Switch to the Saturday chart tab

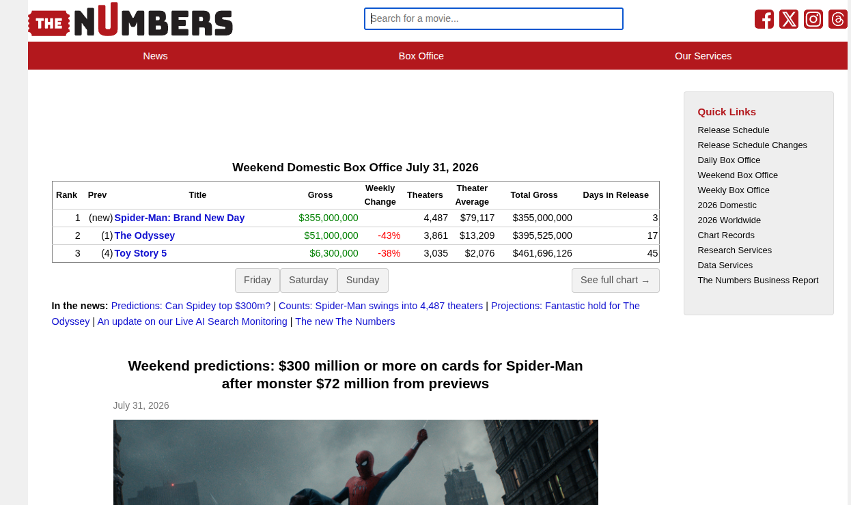[x=309, y=280]
